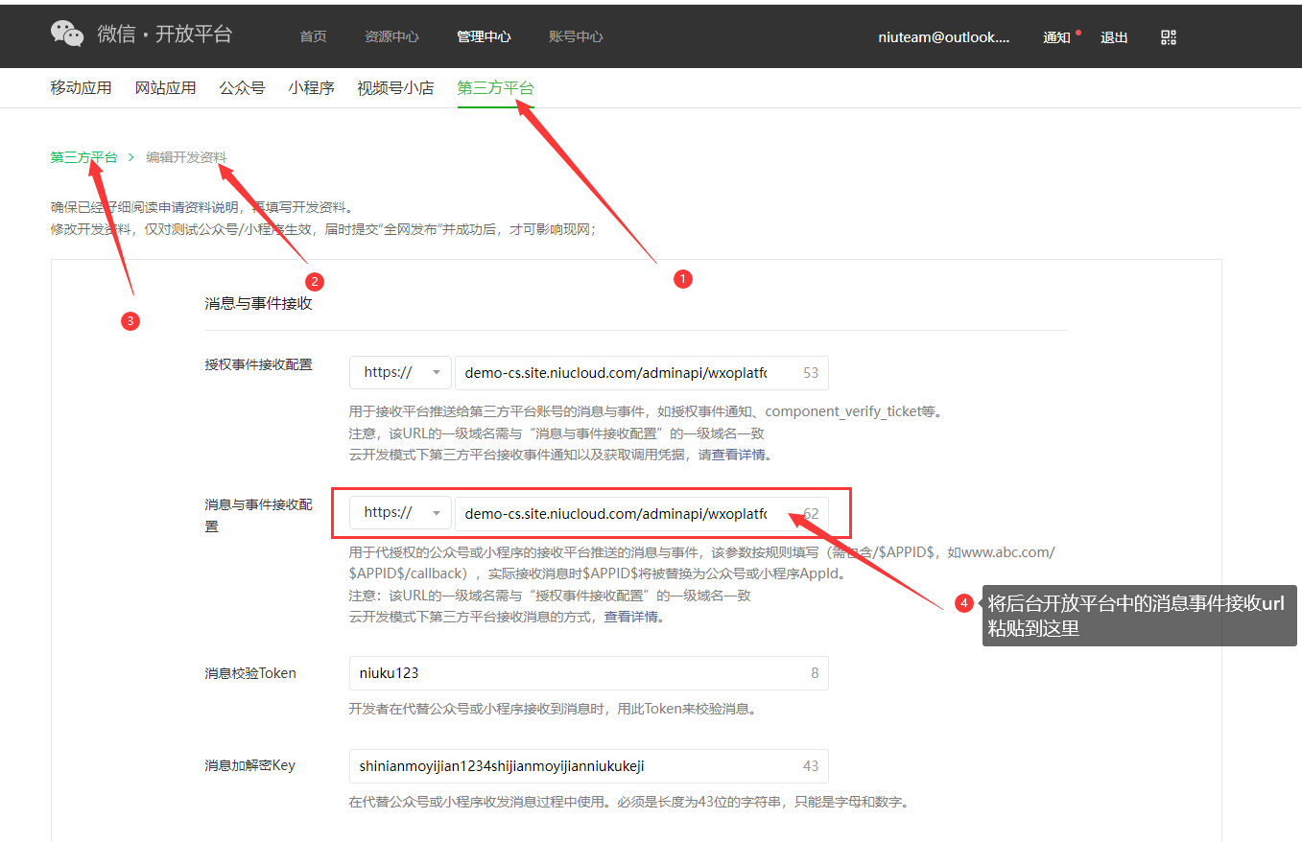The image size is (1302, 842).
Task: Switch to the 小程序 tab
Action: click(x=311, y=88)
